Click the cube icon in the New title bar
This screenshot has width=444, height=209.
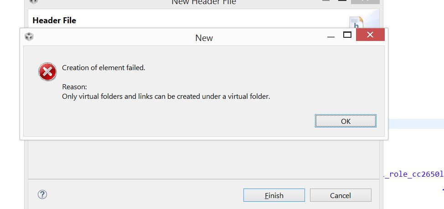(x=29, y=37)
